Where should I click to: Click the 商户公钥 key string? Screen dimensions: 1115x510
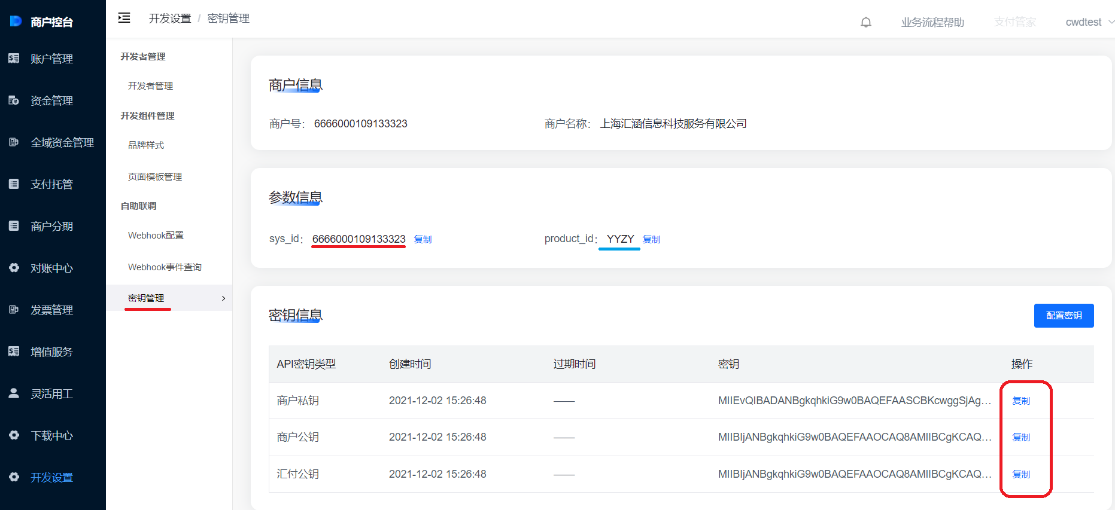point(855,437)
